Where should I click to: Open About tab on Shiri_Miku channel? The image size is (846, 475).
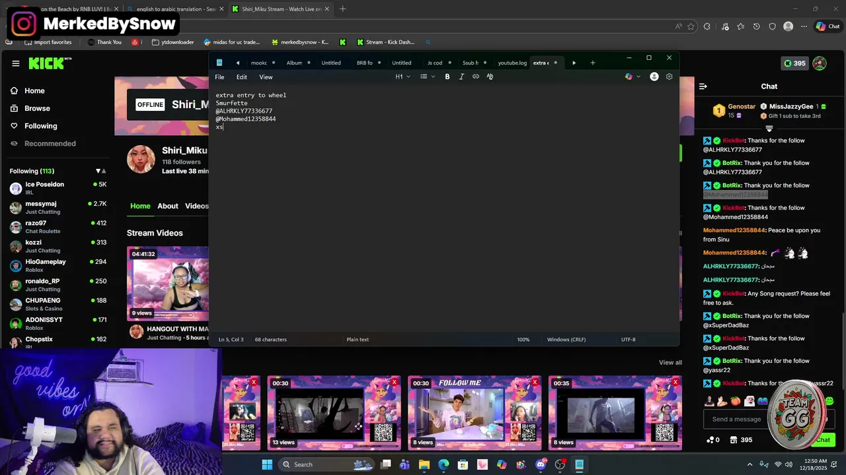click(x=168, y=206)
